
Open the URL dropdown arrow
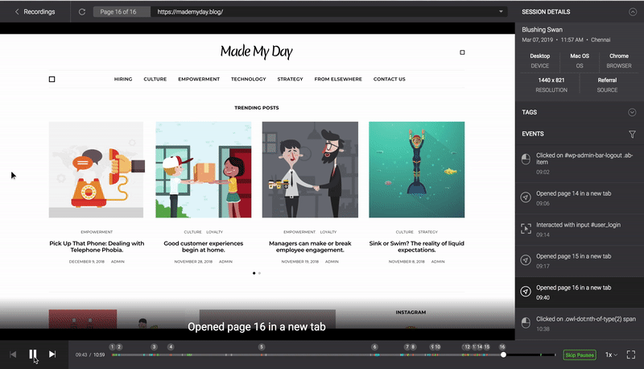click(501, 11)
